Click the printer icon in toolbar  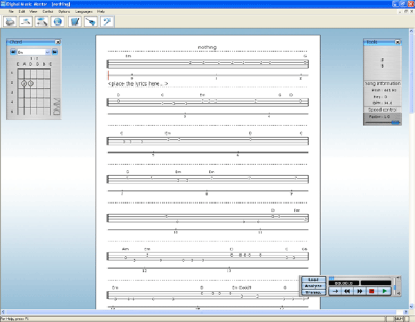11,22
